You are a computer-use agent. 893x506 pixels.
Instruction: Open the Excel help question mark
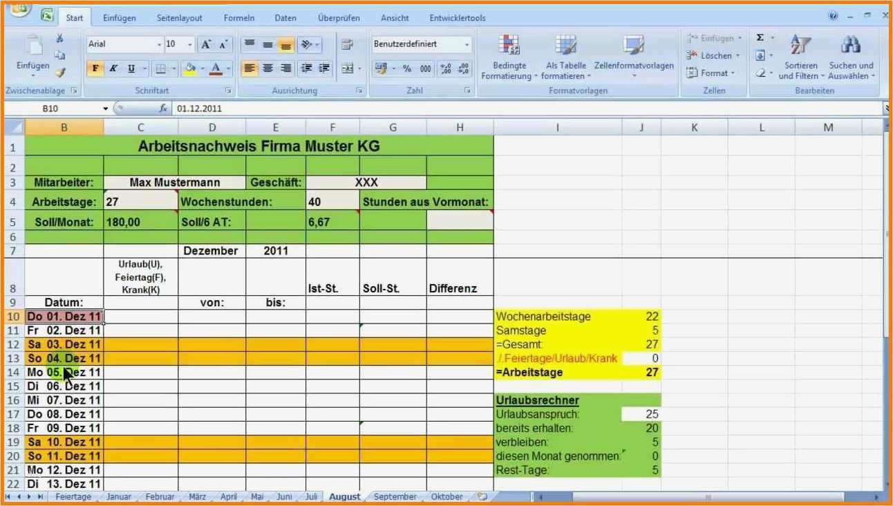tap(833, 15)
